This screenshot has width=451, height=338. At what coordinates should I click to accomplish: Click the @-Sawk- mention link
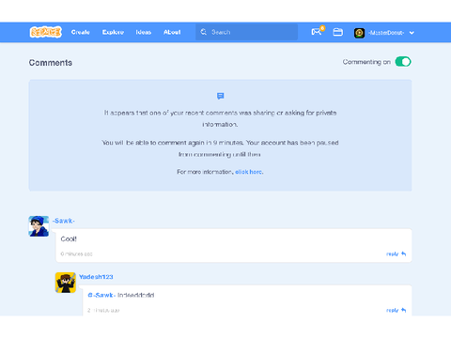[101, 295]
